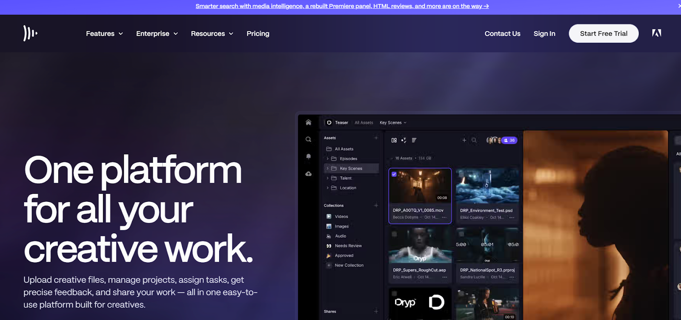681x320 pixels.
Task: Click the Adobe logo icon
Action: (656, 33)
